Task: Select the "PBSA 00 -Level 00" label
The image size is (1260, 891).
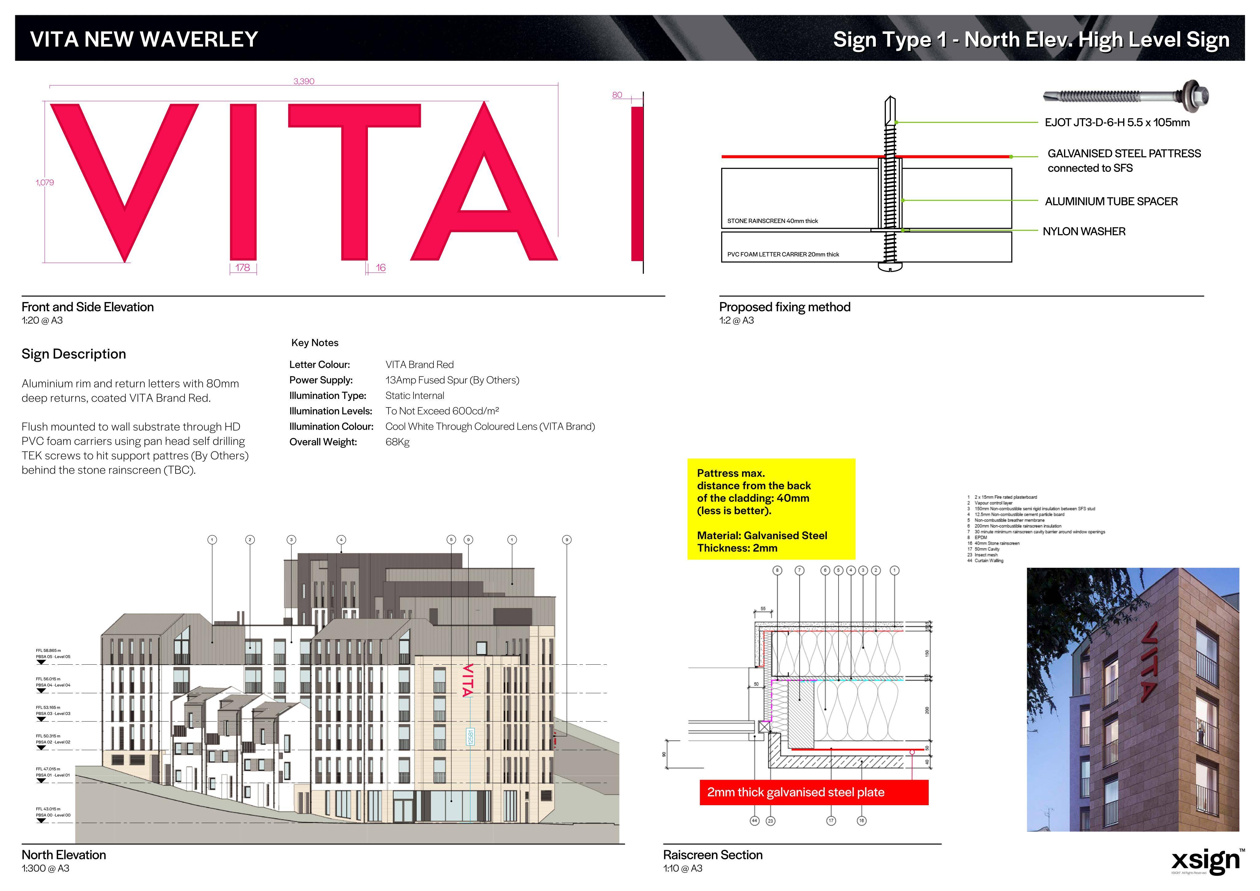Action: tap(53, 815)
